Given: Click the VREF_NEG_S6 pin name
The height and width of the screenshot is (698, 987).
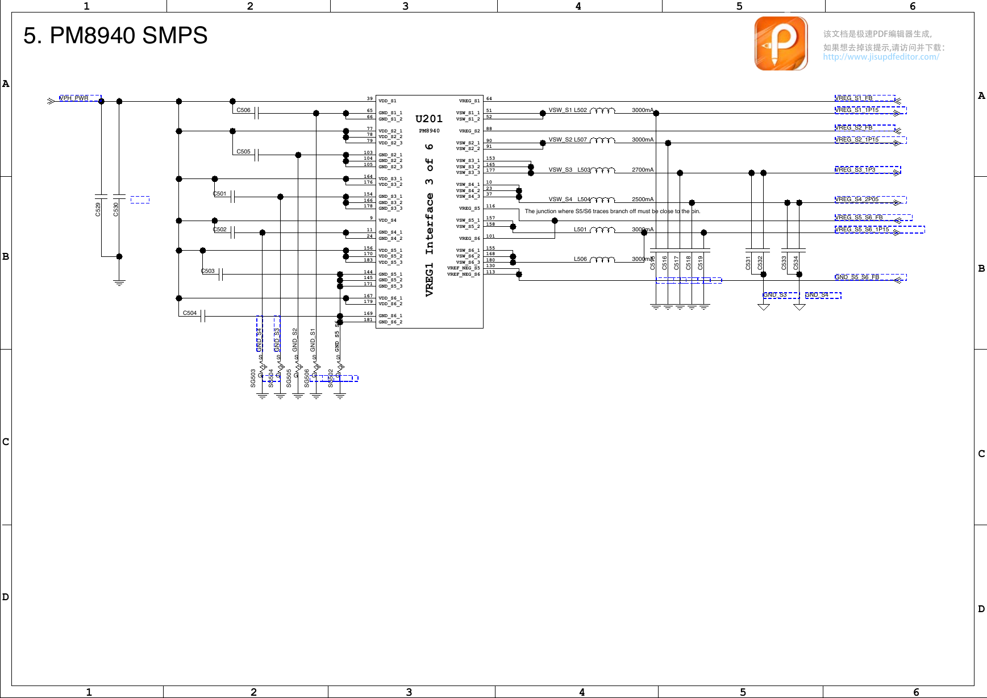Looking at the screenshot, I should click(x=464, y=275).
